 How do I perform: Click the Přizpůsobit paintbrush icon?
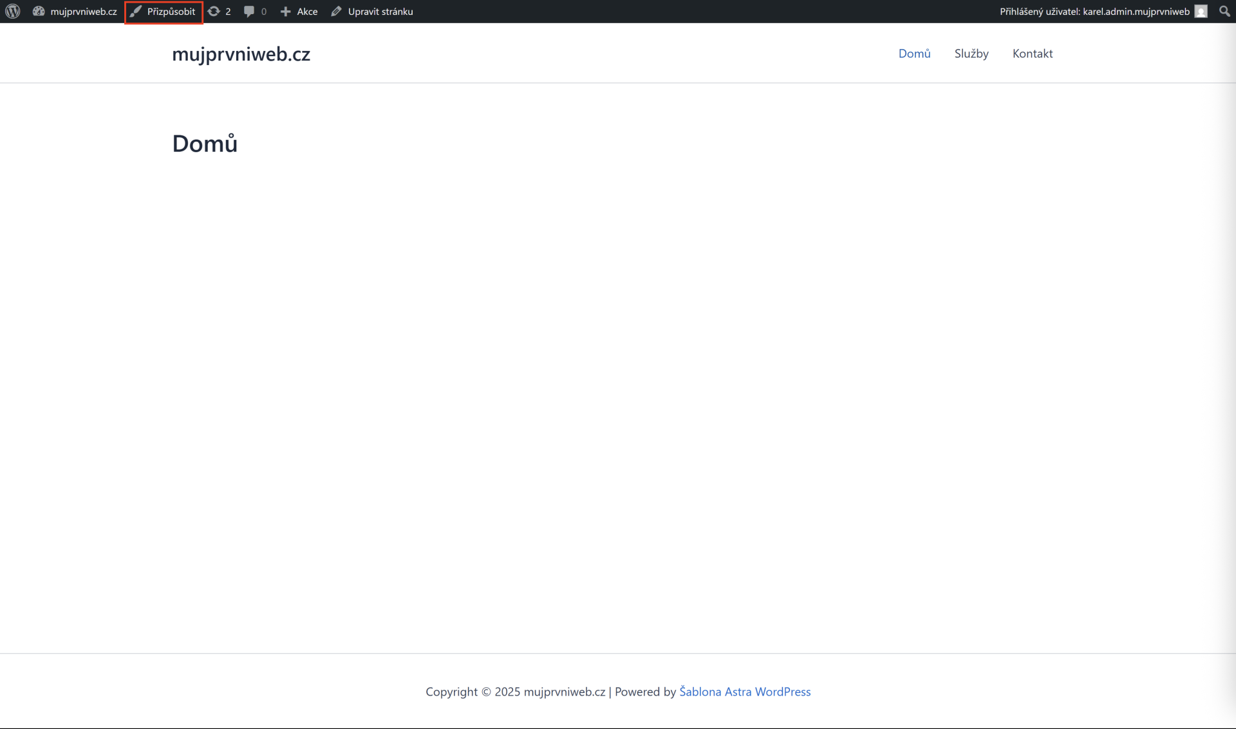pos(136,12)
